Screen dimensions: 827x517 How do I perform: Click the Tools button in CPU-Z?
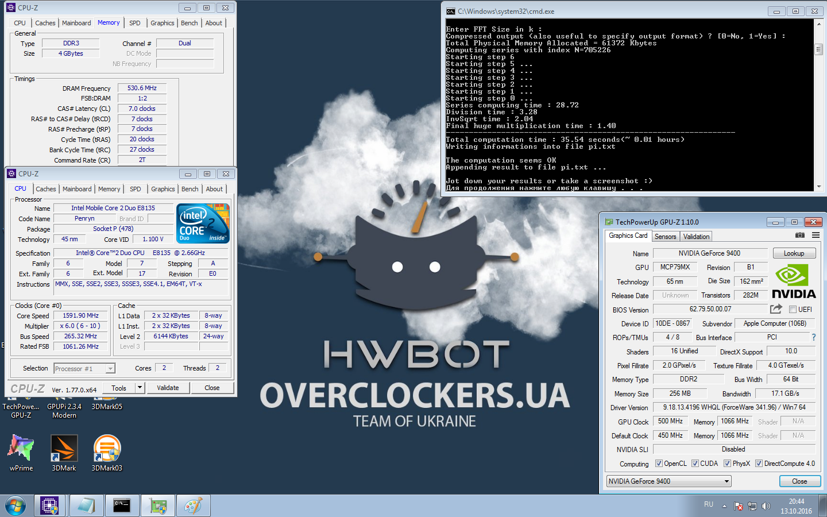pyautogui.click(x=119, y=388)
